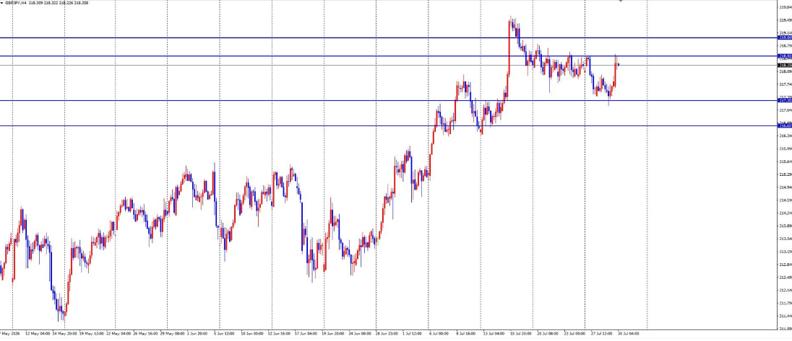The width and height of the screenshot is (792, 341).
Task: Click the grey chart shift triangle marker
Action: point(620,1)
